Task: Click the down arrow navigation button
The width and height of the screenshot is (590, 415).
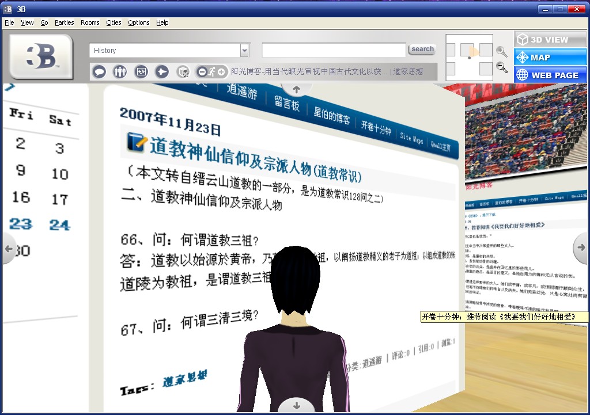Action: [297, 405]
